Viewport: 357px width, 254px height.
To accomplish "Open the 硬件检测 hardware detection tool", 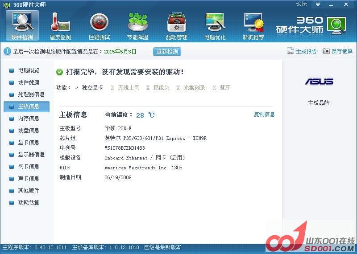I will click(x=22, y=26).
